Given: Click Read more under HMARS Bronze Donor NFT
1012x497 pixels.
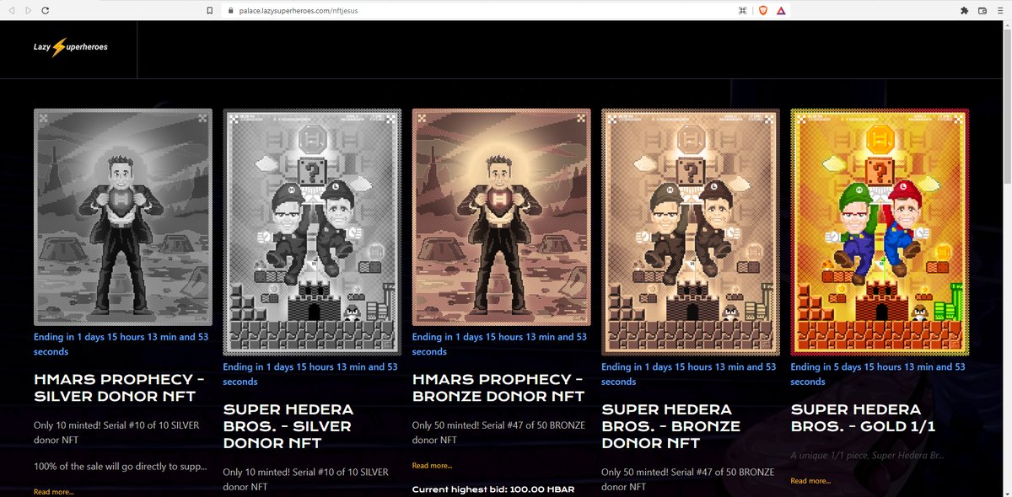Looking at the screenshot, I should 432,465.
